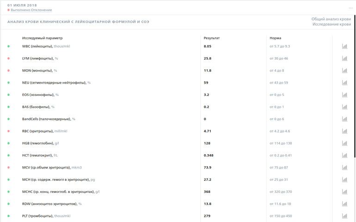The height and width of the screenshot is (222, 356).
Task: Show history graph for MON (моноциты)
Action: [344, 71]
